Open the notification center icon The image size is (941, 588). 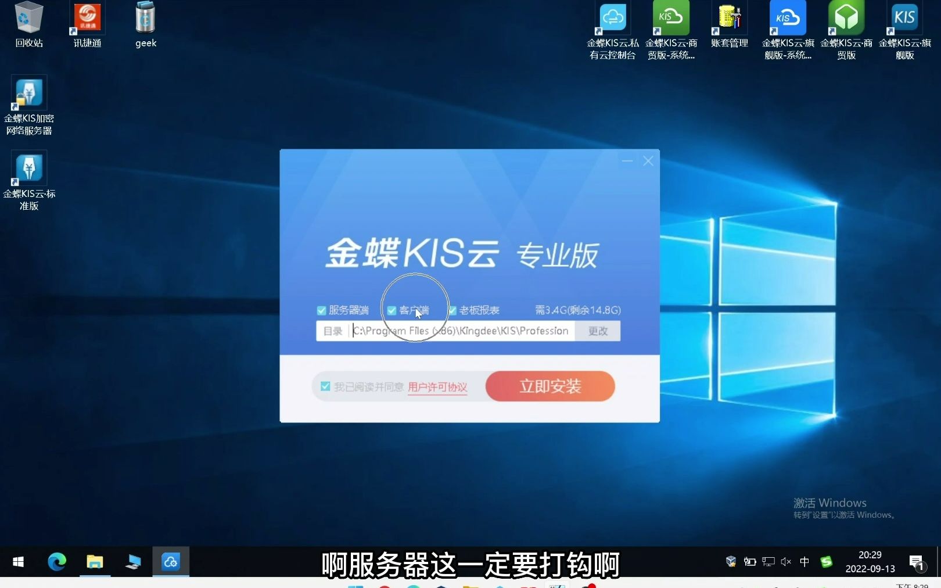pyautogui.click(x=917, y=562)
